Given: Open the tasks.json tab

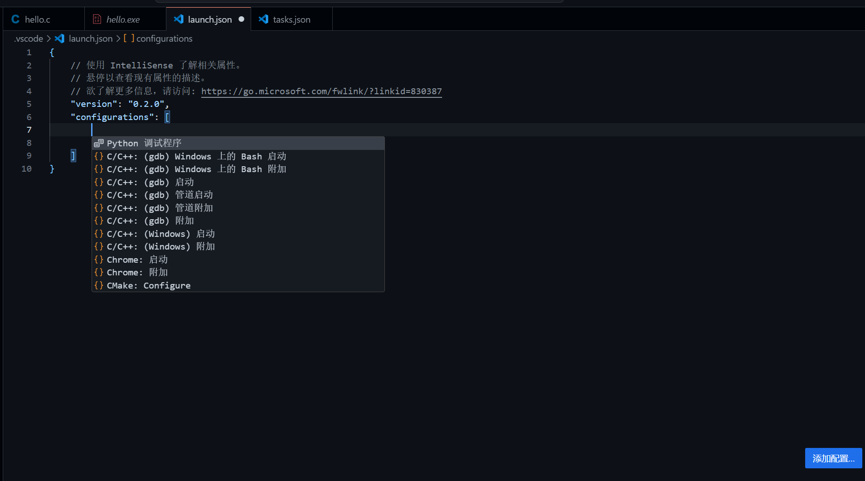Looking at the screenshot, I should point(292,19).
